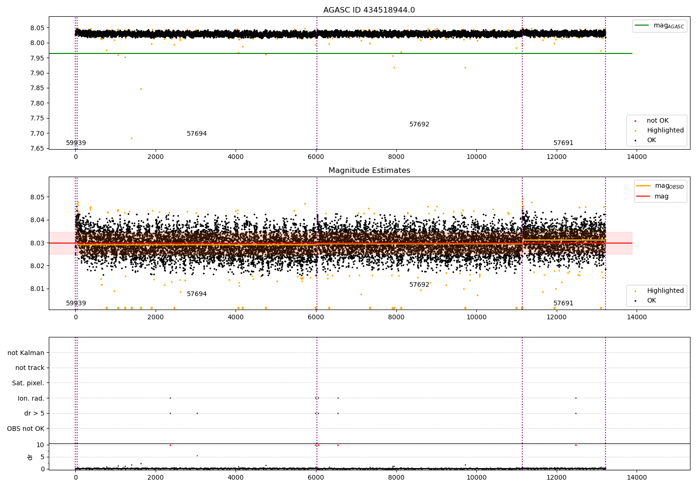Click the 'Sat. pixel.' y-axis label
Viewport: 697px width, 488px height.
pyautogui.click(x=28, y=383)
